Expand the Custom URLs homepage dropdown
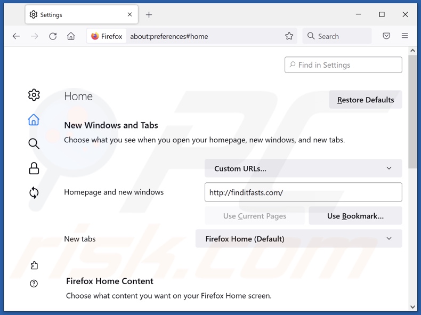Image resolution: width=421 pixels, height=315 pixels. 303,168
